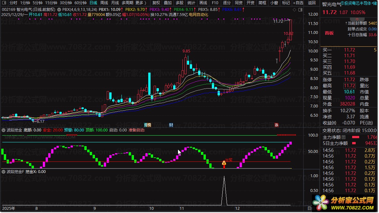Add stock with +自选 button

pyautogui.click(x=297, y=3)
